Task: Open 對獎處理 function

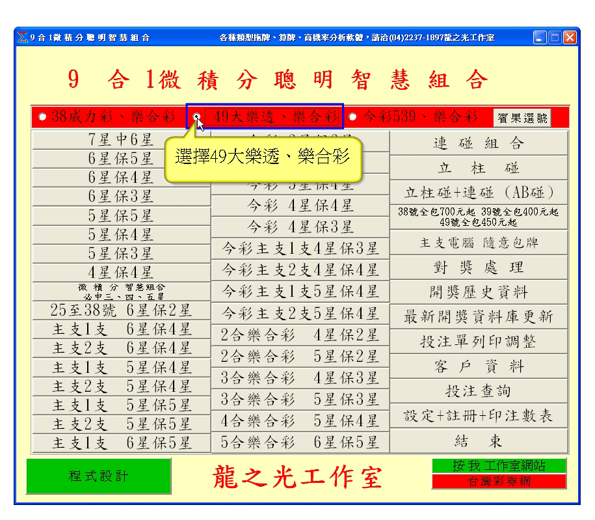Action: pos(479,267)
